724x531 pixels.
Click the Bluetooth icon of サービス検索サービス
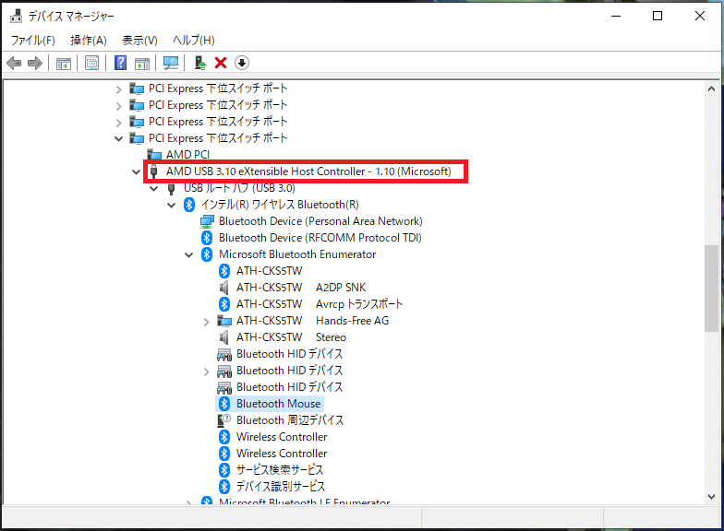[x=223, y=470]
